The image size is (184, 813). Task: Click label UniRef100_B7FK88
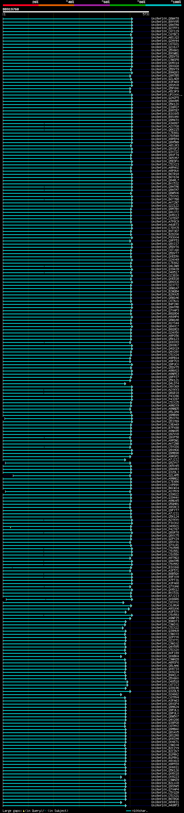click(x=165, y=428)
